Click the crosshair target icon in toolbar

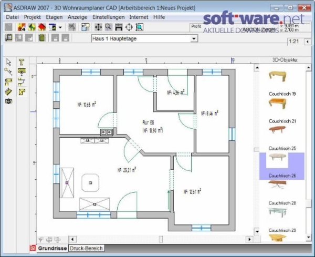coord(130,27)
